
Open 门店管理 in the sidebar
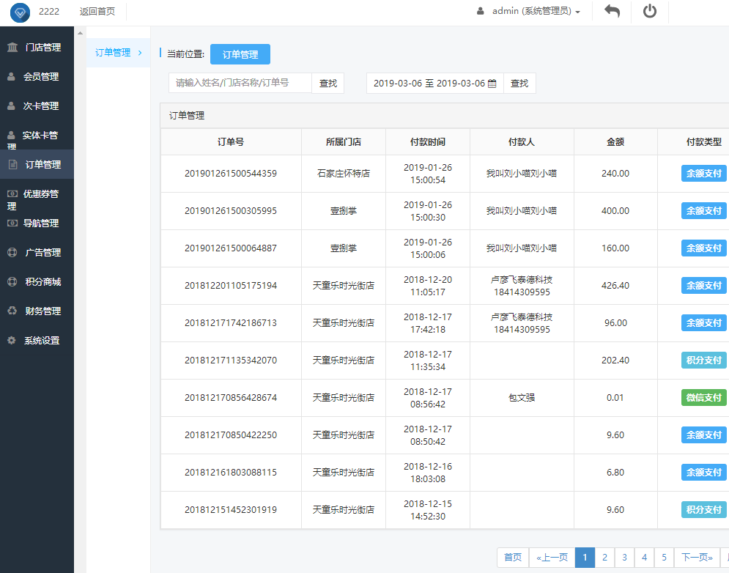(37, 47)
